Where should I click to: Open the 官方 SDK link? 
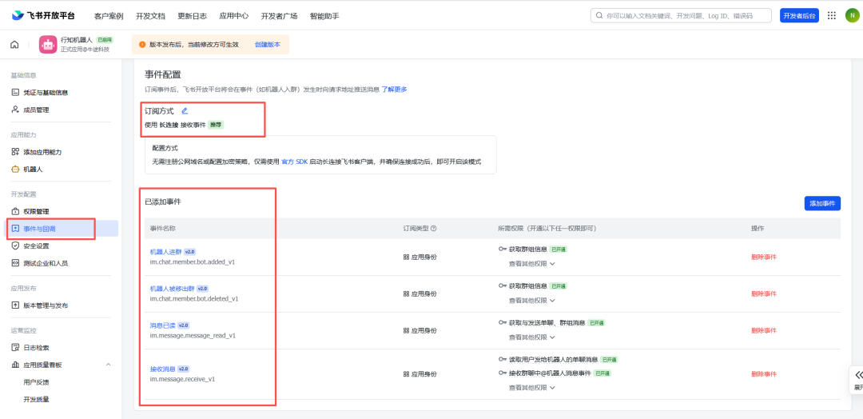(294, 162)
